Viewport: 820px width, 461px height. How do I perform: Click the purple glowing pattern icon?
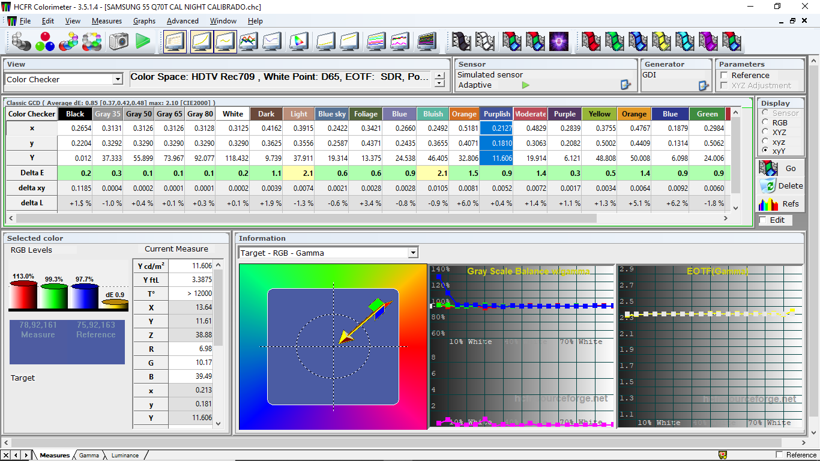(x=559, y=41)
